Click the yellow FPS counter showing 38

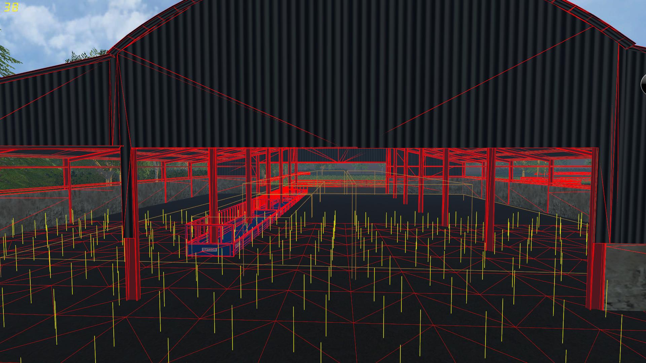tap(11, 7)
